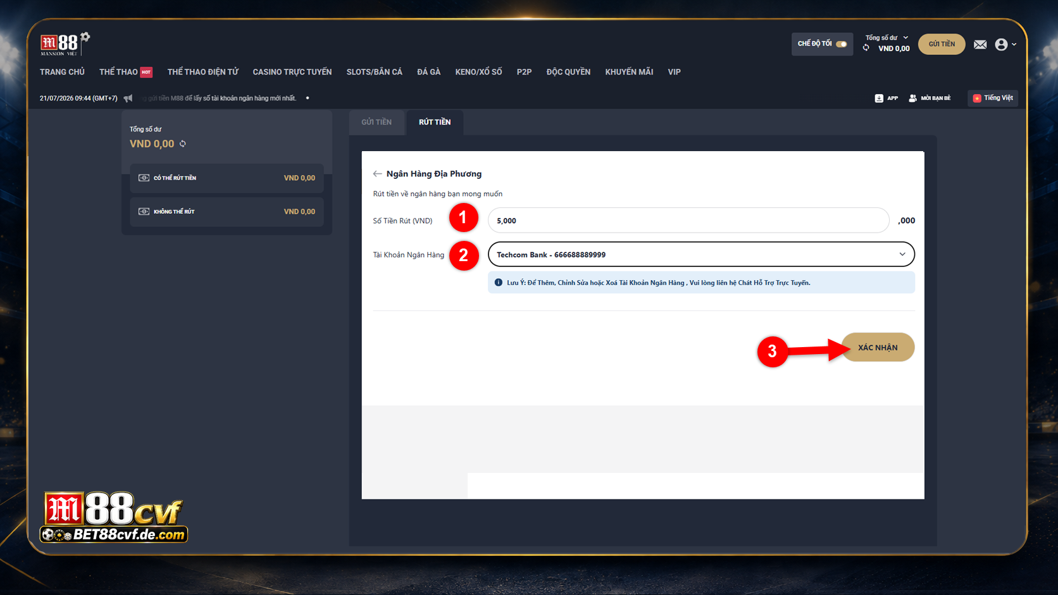This screenshot has width=1058, height=595.
Task: Open Keno/Xổ Số menu
Action: tap(478, 72)
